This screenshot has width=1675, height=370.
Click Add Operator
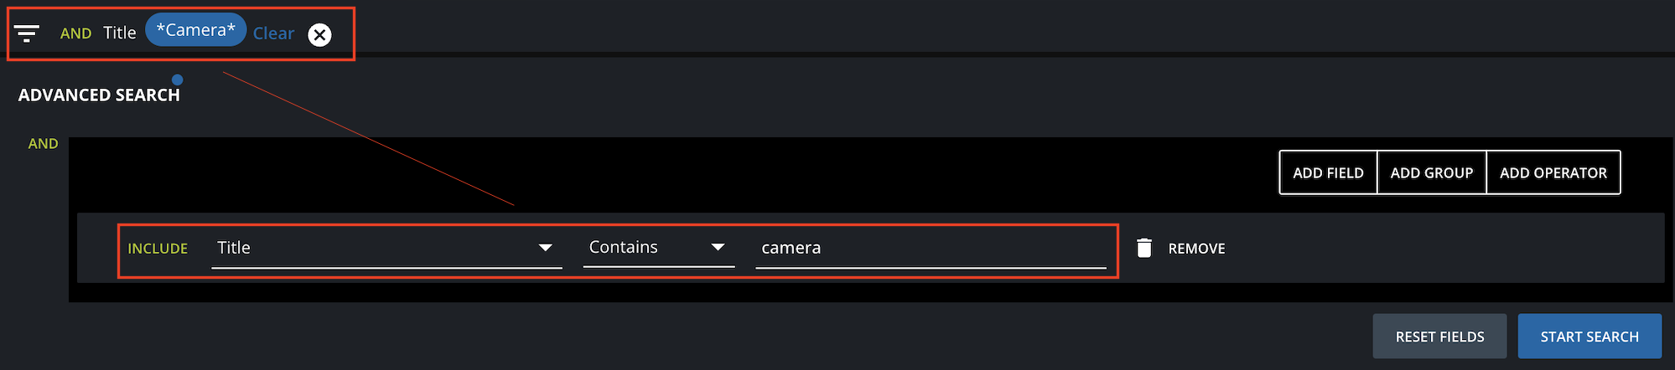(x=1553, y=172)
